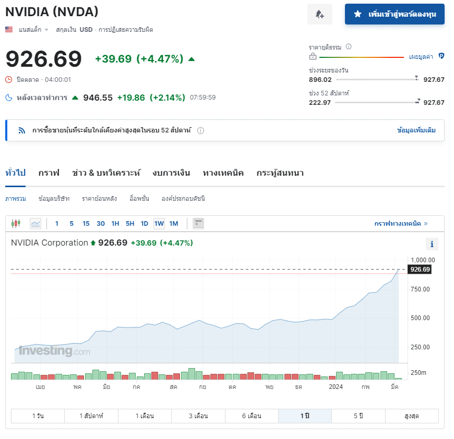The image size is (454, 439).
Task: Open อ็อพชั่น options sub-tab
Action: [139, 199]
